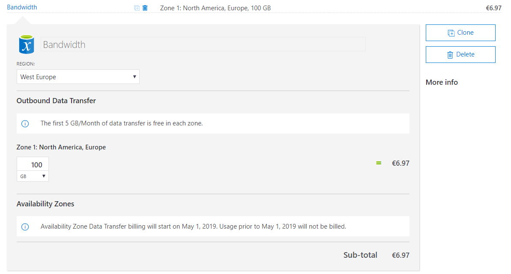
Task: Click the More info heading
Action: (x=442, y=83)
